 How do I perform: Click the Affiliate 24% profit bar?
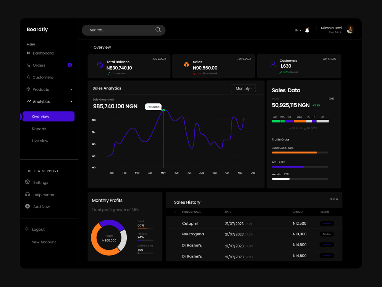pos(145,240)
